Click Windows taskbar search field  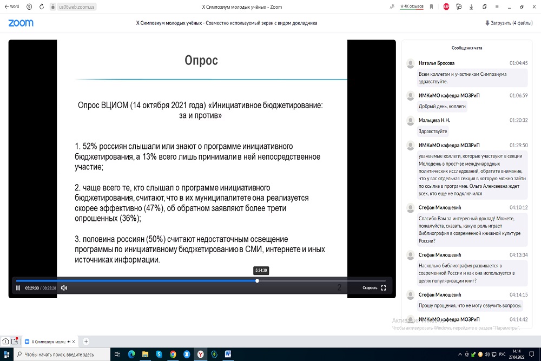[x=60, y=355]
